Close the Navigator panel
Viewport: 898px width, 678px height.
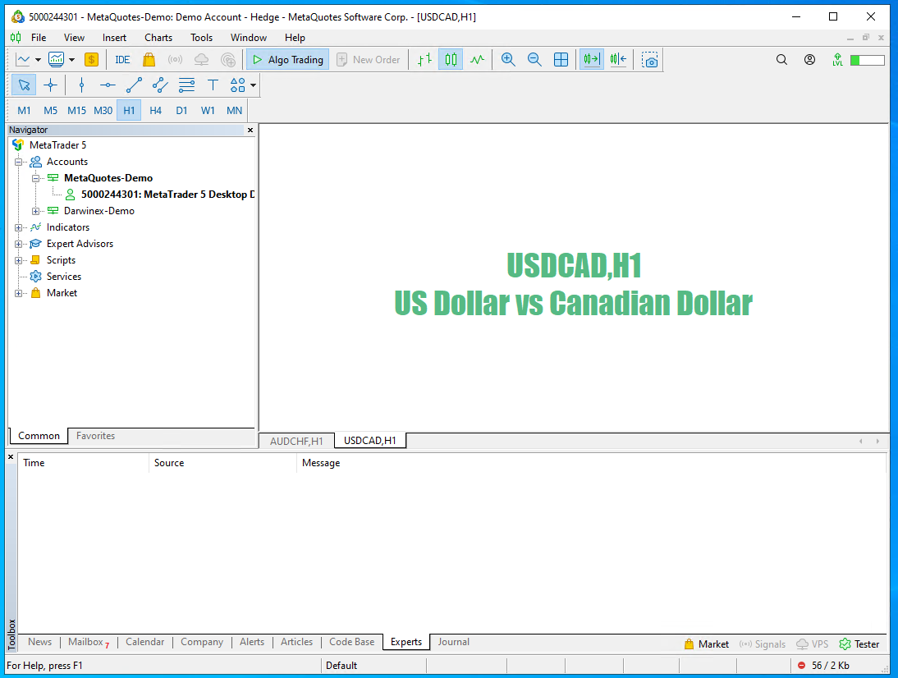tap(250, 130)
